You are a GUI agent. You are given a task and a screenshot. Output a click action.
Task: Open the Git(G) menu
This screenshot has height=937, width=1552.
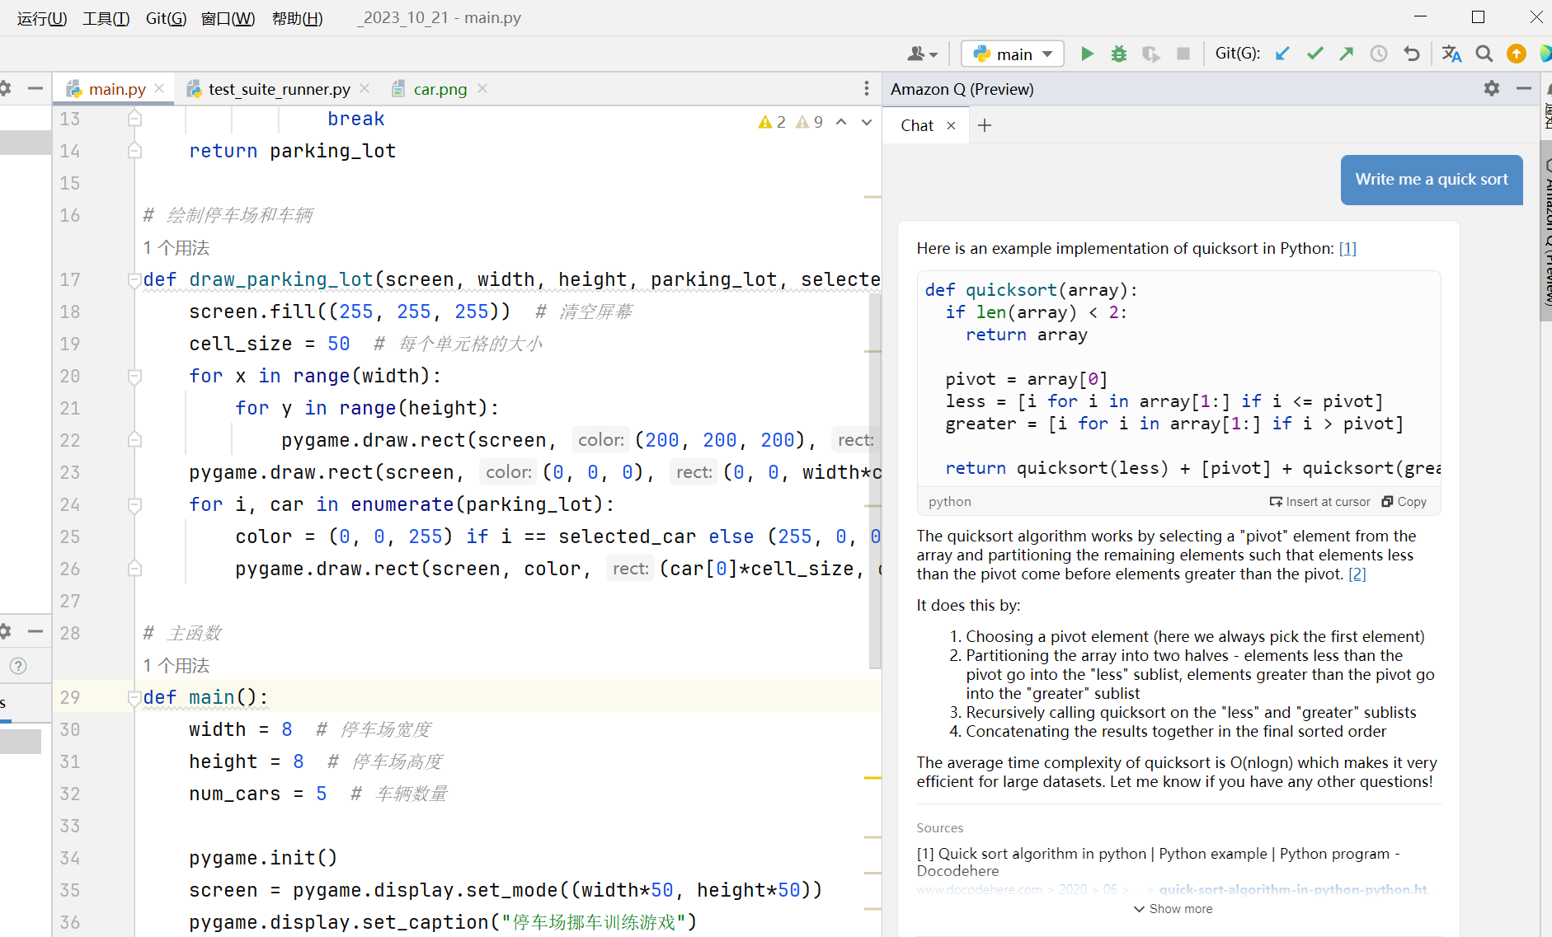[x=166, y=18]
